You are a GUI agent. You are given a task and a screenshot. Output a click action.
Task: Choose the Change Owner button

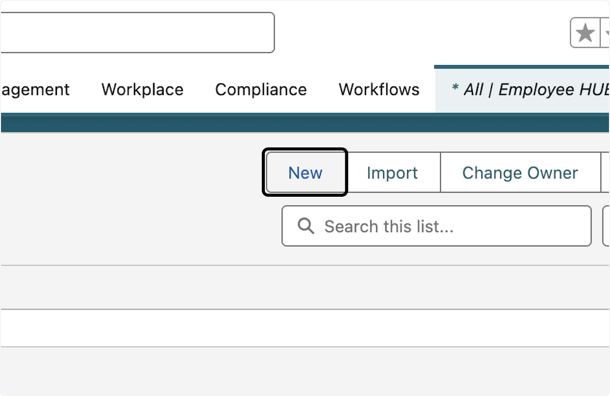520,173
